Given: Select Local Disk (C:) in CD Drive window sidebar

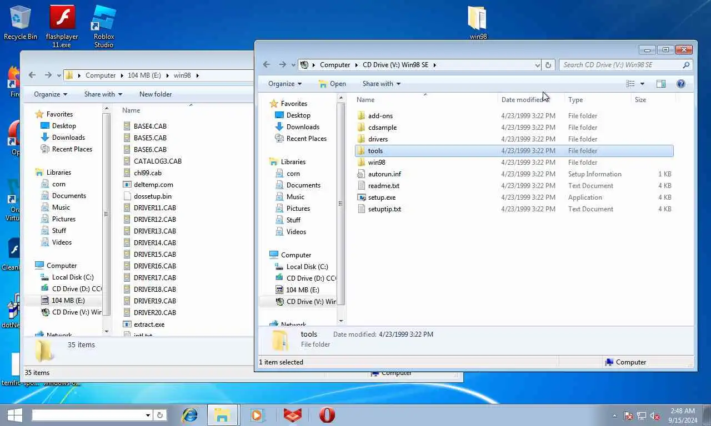Looking at the screenshot, I should click(x=307, y=267).
